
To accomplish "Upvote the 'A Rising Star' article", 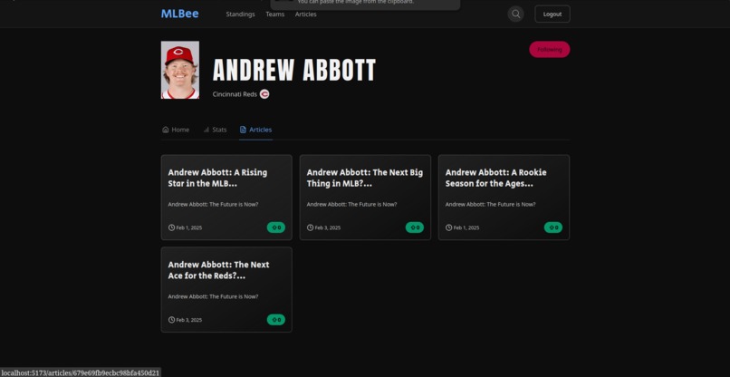I will 276,227.
